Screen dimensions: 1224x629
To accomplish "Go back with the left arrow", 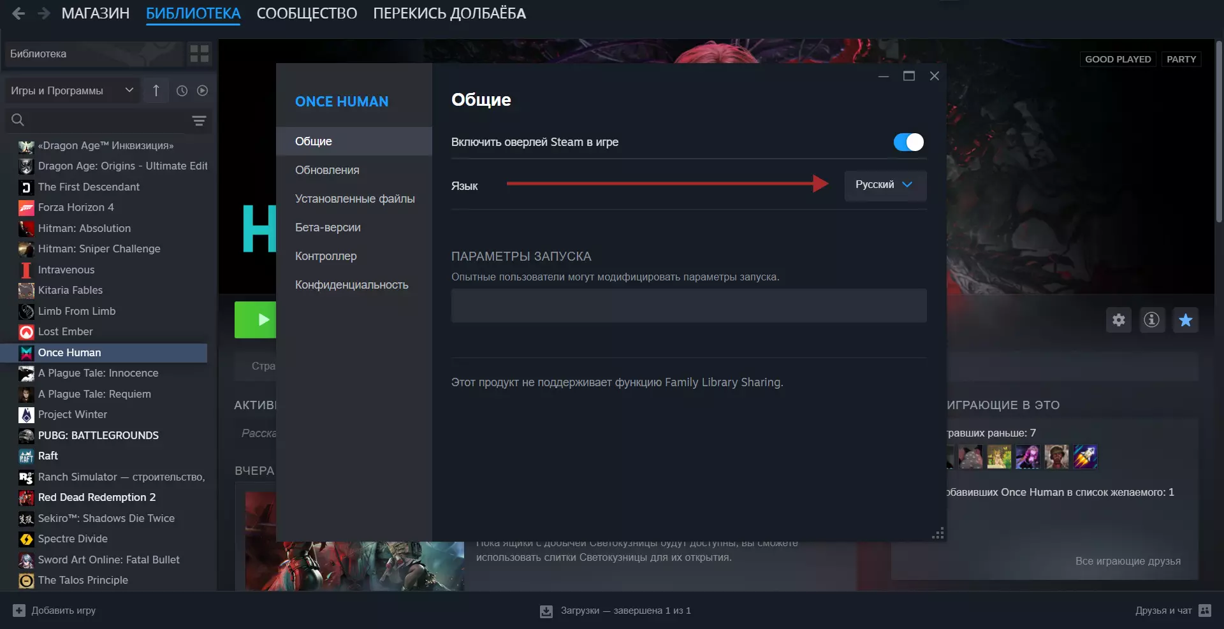I will [x=18, y=13].
